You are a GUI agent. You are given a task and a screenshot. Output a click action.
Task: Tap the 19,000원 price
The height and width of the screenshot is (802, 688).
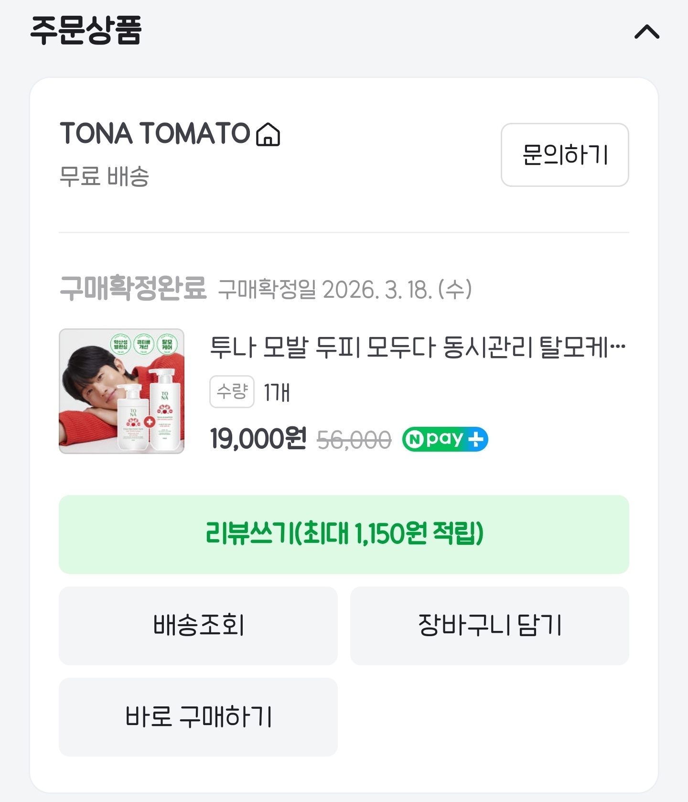258,439
